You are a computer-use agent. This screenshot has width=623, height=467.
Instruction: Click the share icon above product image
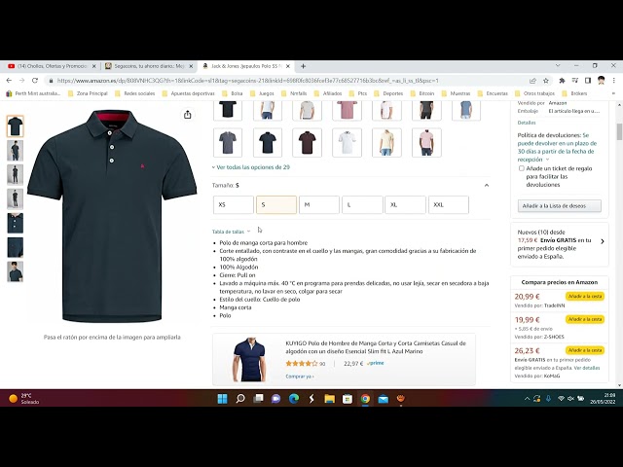[x=188, y=115]
